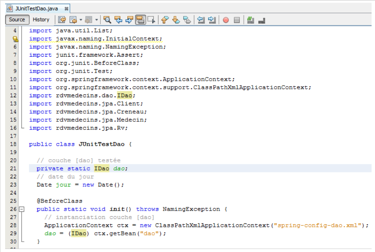The width and height of the screenshot is (375, 252).
Task: Shift the line right
Action: point(212,20)
